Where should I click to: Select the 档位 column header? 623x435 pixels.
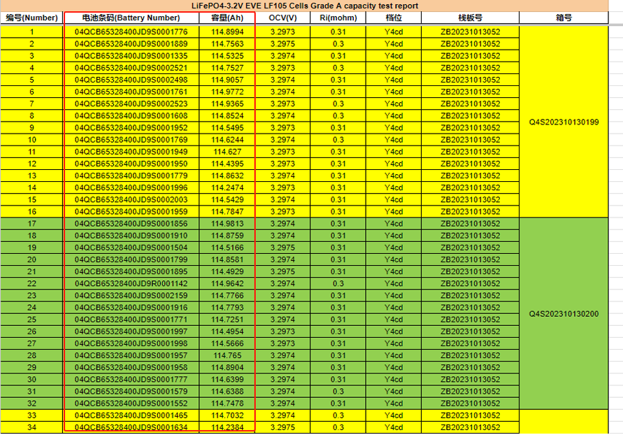[x=394, y=17]
